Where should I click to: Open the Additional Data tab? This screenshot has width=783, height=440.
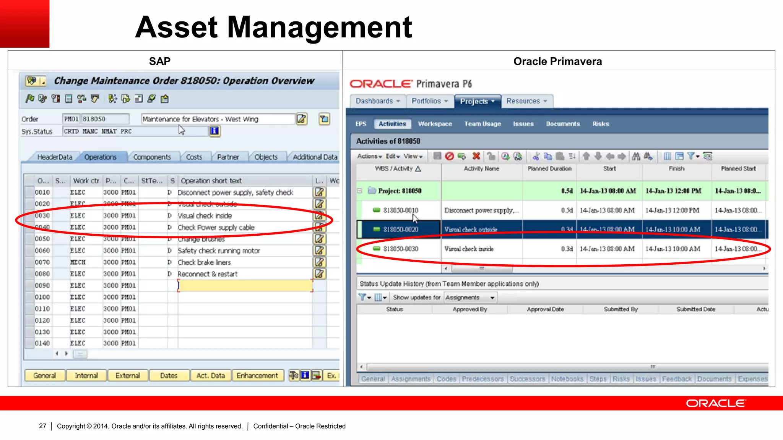(315, 157)
